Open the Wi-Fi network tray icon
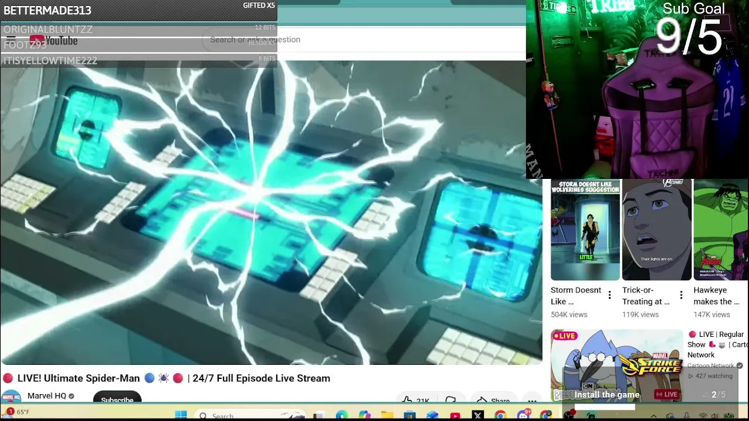The width and height of the screenshot is (749, 421). tap(703, 416)
